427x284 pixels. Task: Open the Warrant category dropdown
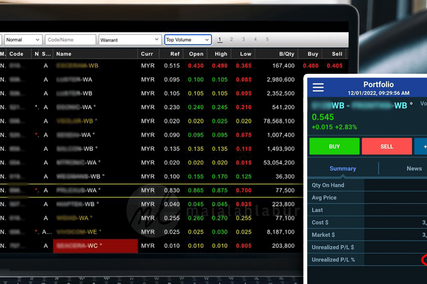130,40
